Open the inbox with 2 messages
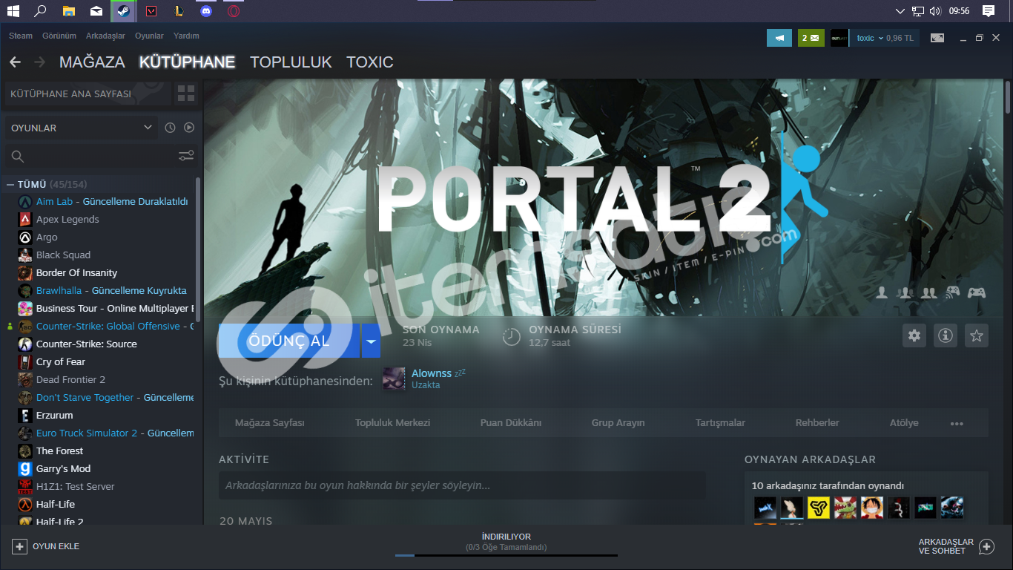The height and width of the screenshot is (570, 1013). 811,38
